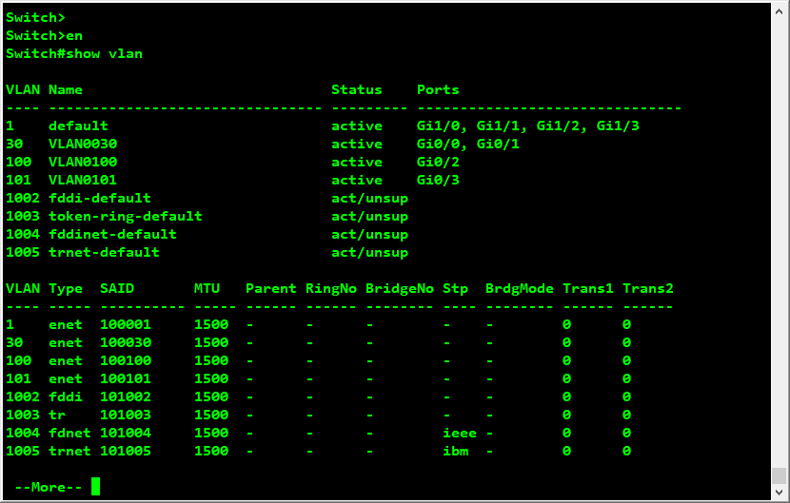
Task: Click the --More-- prompt text
Action: click(x=49, y=487)
